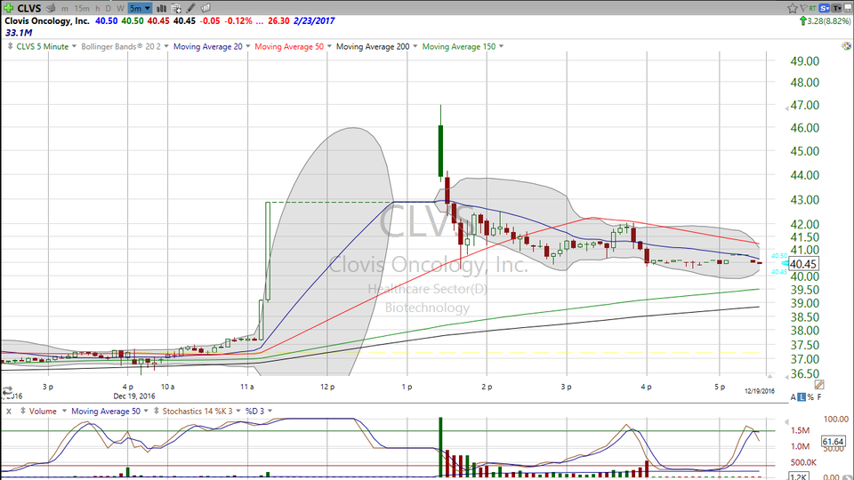854x480 pixels.
Task: Click the 1.2K volume value label
Action: point(799,476)
